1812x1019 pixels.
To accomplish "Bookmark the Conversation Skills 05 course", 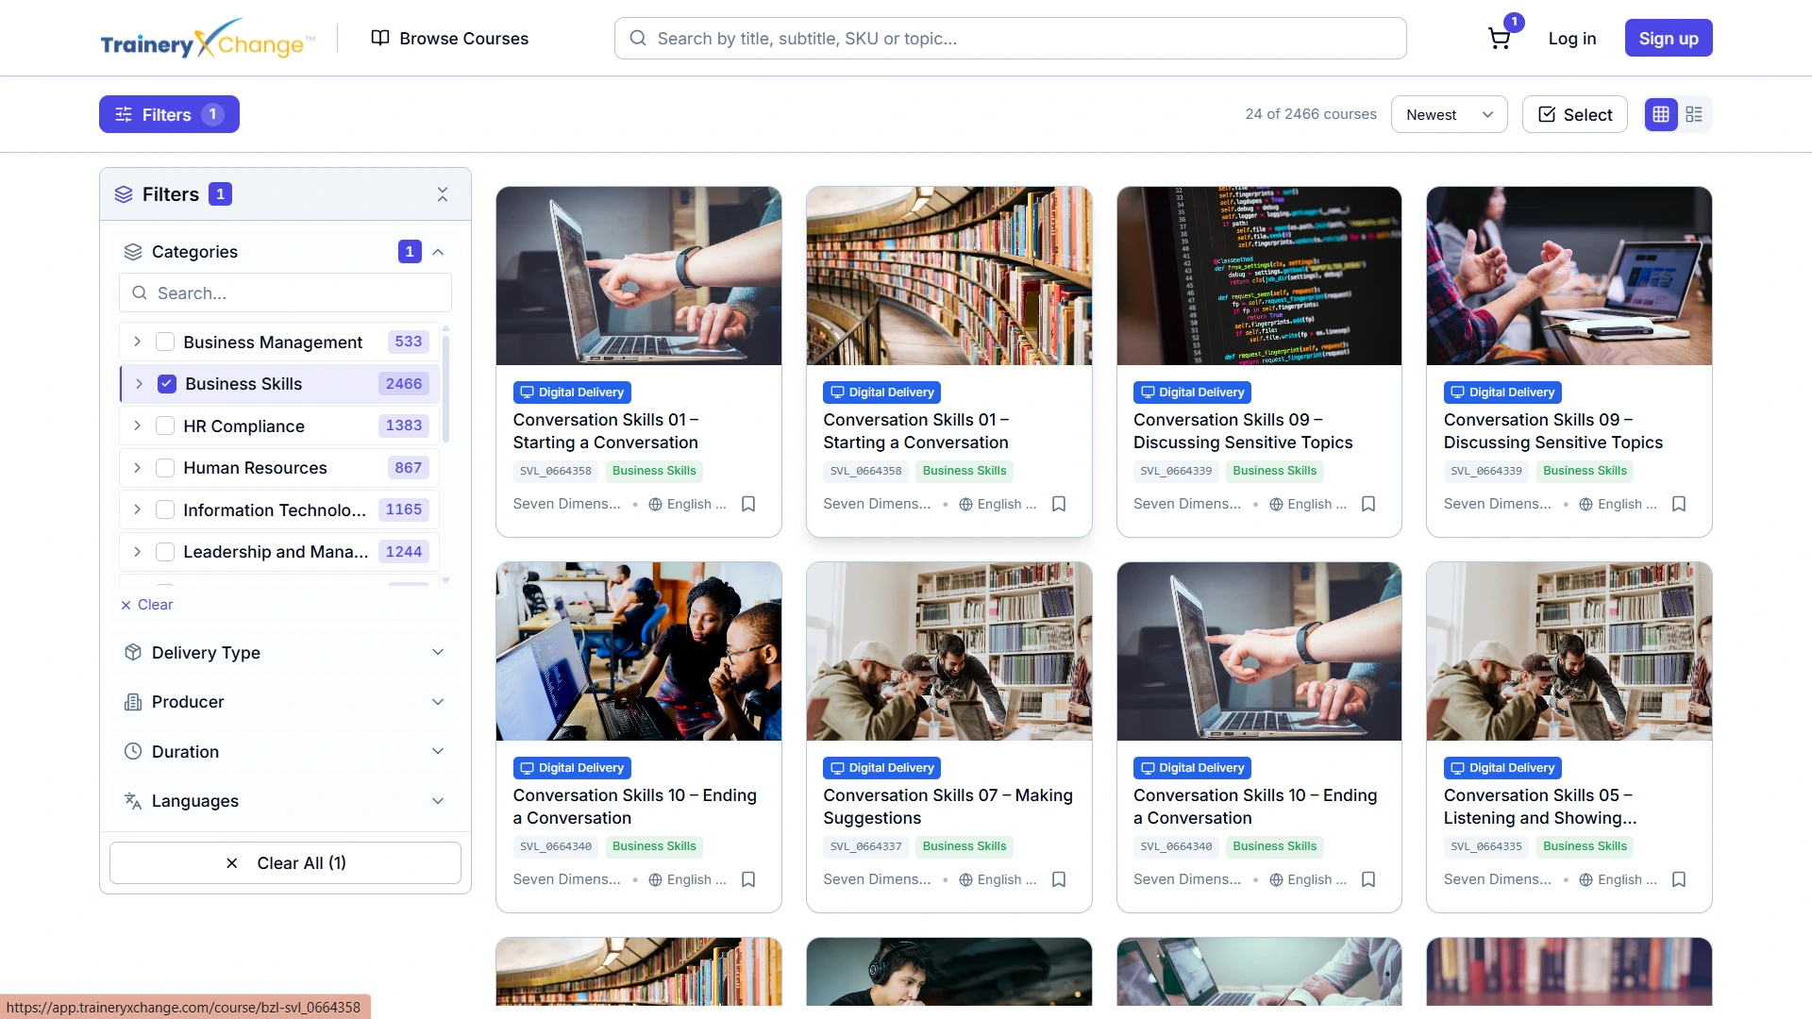I will (x=1679, y=879).
